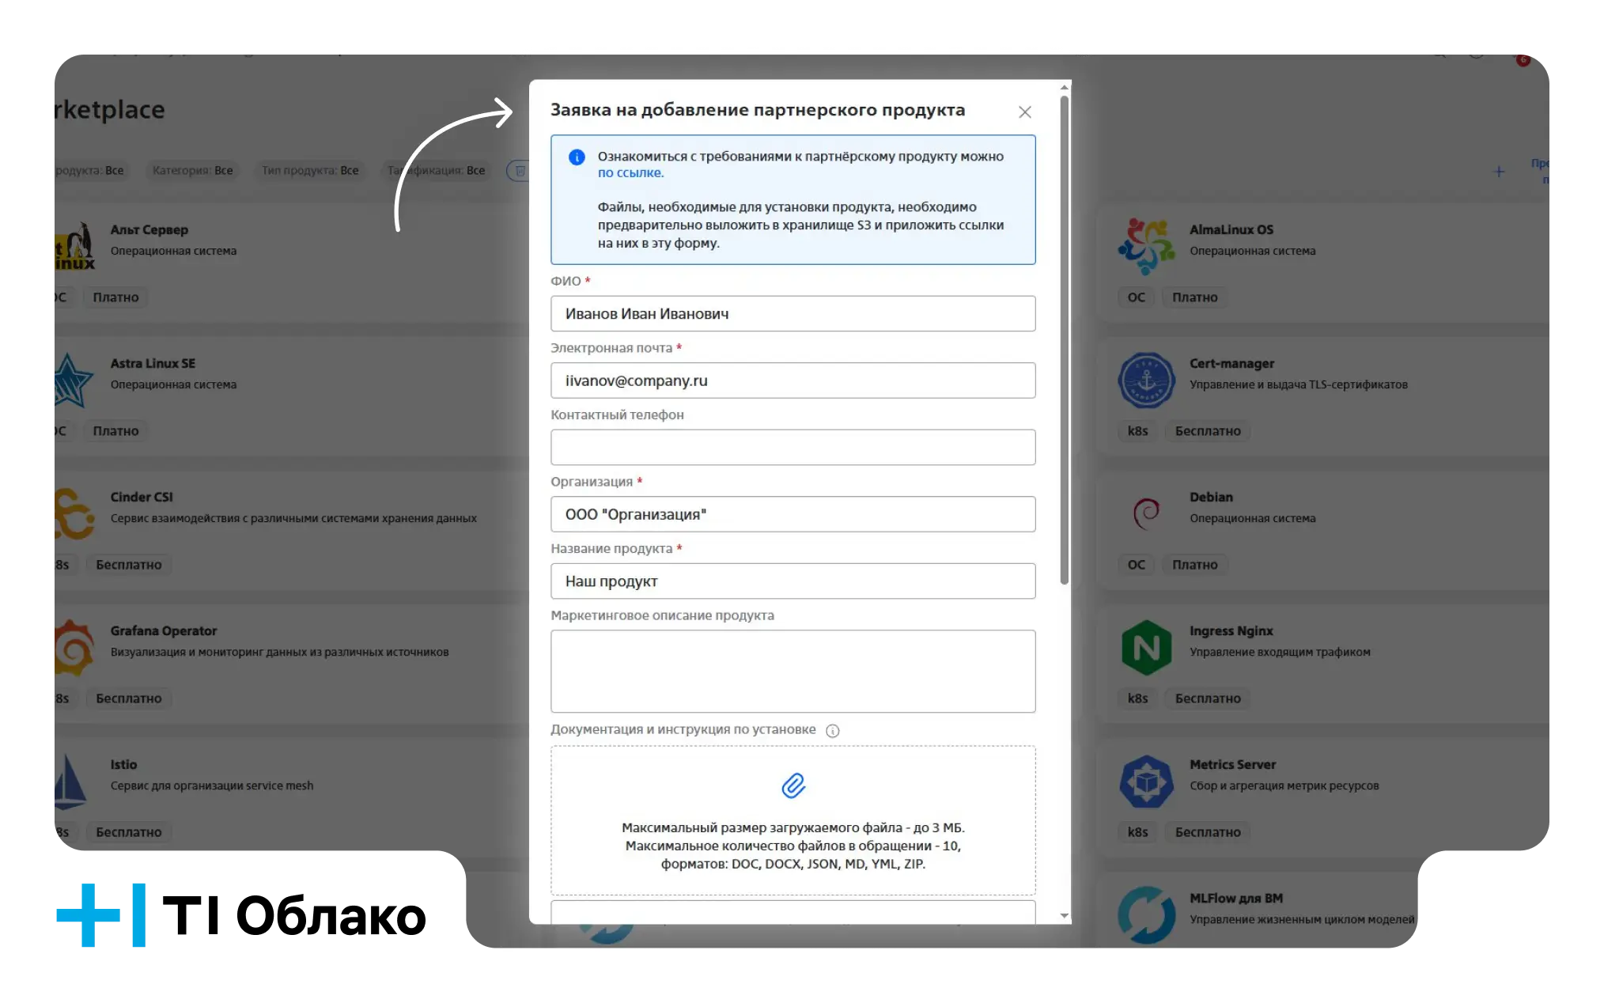Open the Альт Сервер product title
The width and height of the screenshot is (1604, 1003).
[149, 230]
